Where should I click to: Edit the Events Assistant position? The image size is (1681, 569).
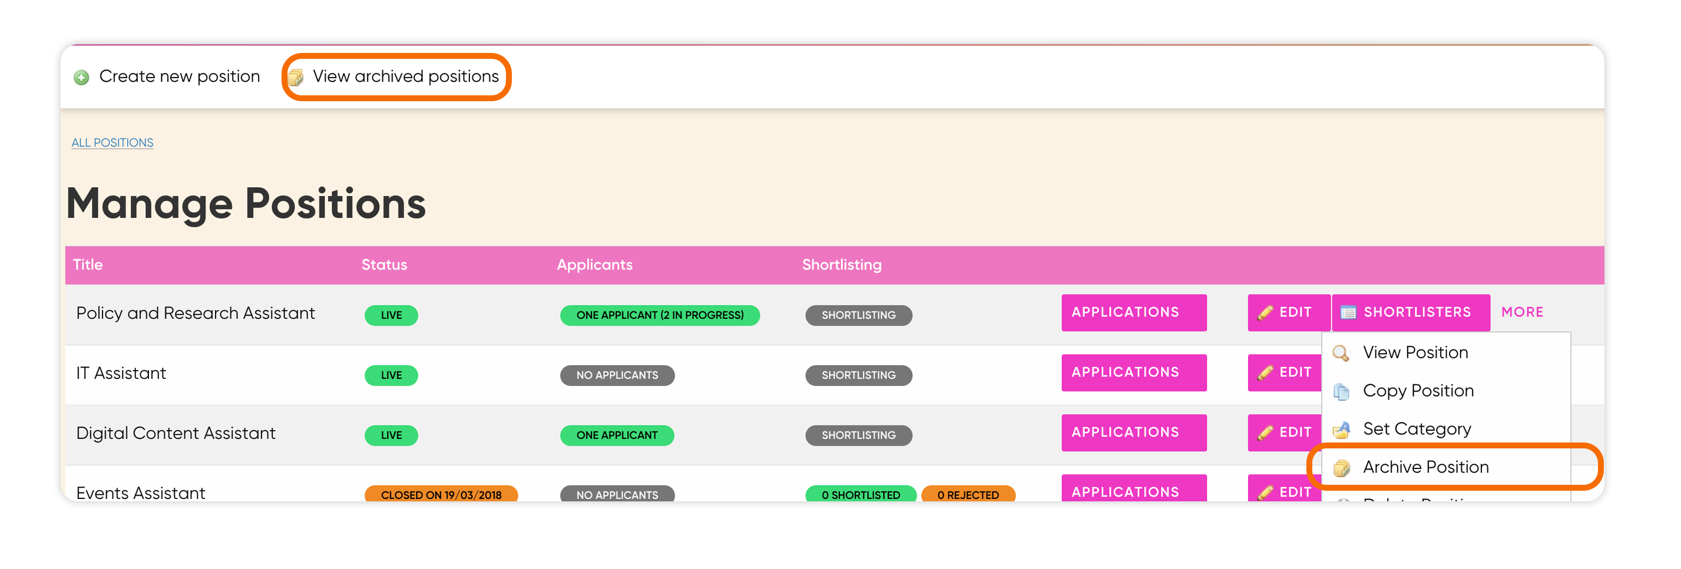[x=1284, y=489]
